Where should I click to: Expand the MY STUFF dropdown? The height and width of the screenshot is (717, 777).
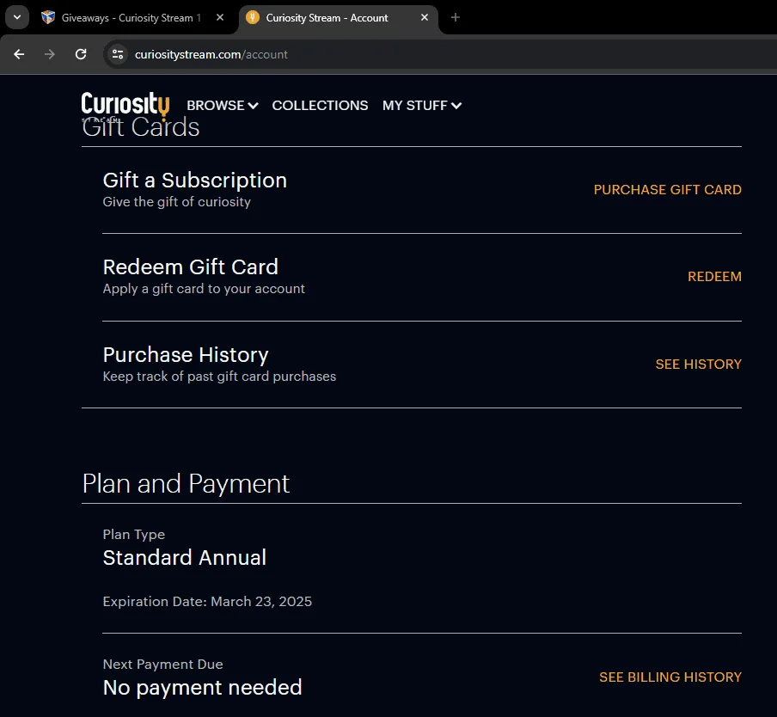click(422, 106)
